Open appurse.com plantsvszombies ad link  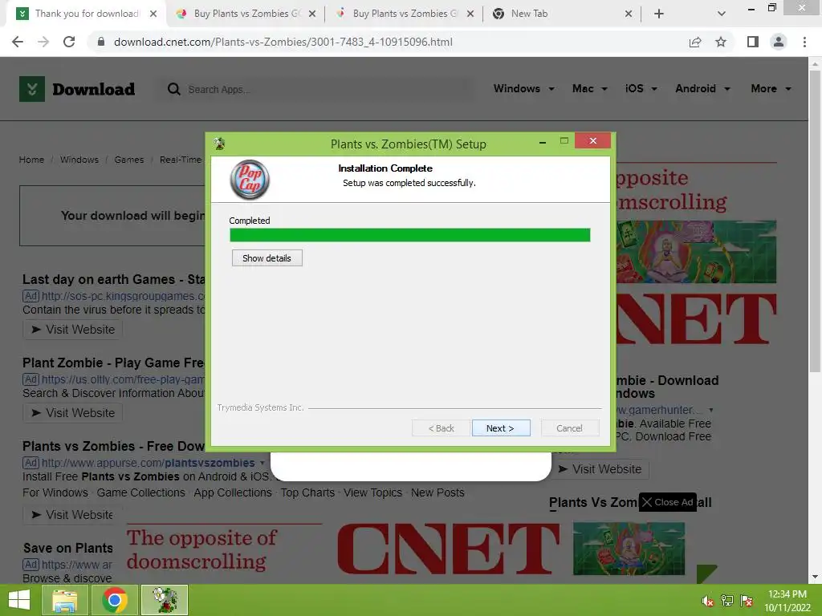pos(148,463)
